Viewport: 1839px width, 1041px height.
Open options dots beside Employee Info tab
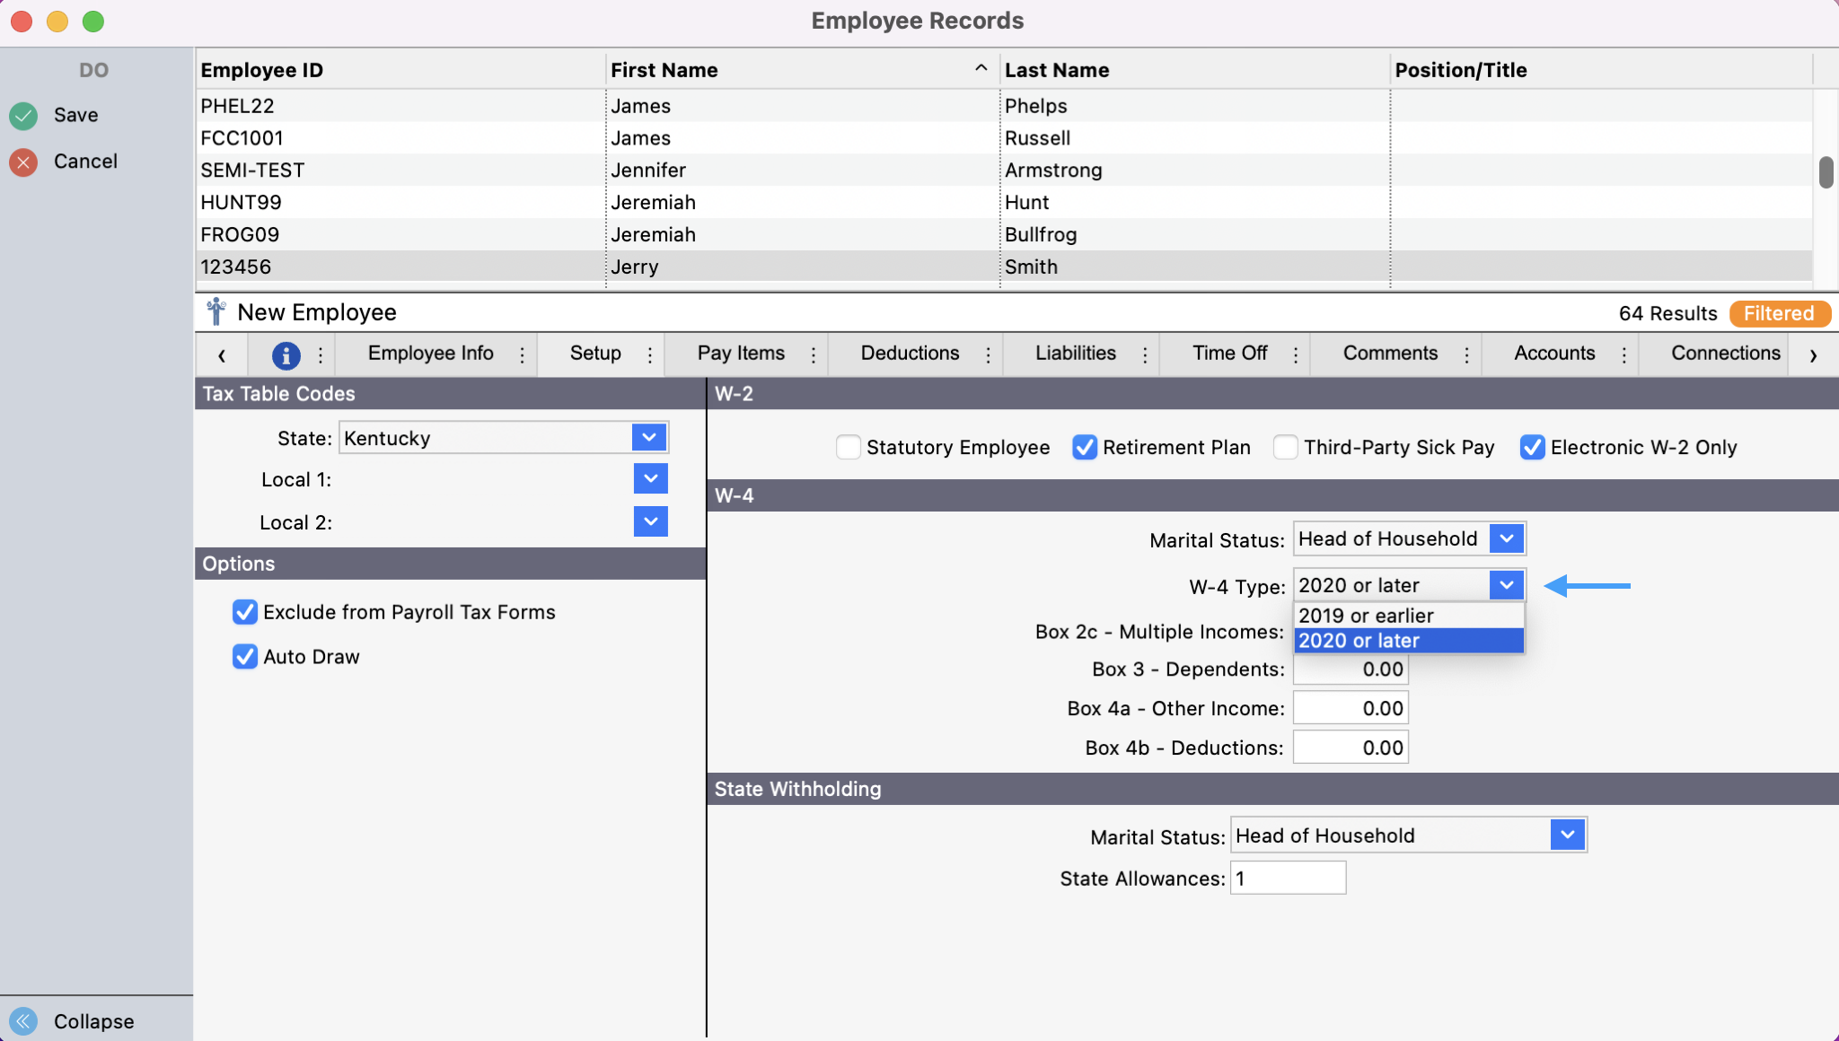[x=522, y=355]
